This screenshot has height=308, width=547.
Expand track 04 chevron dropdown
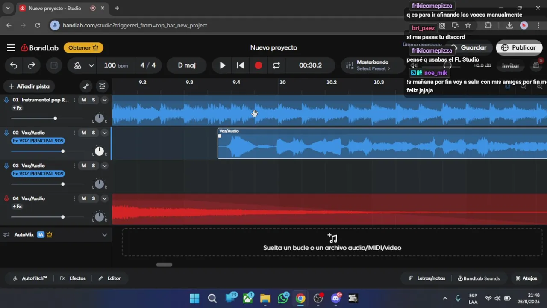point(104,198)
